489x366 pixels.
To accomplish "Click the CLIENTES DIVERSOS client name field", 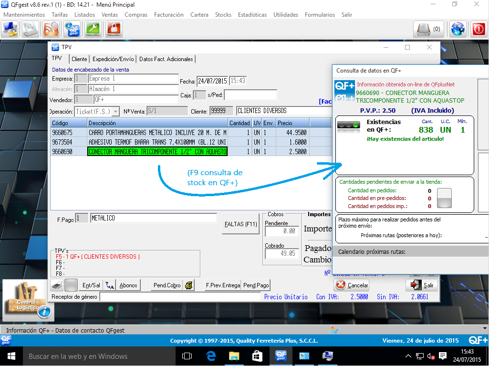I will [284, 111].
